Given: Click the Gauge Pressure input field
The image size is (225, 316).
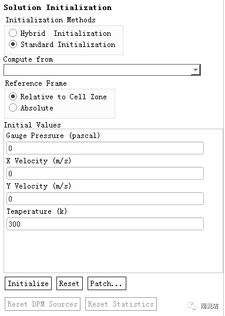Looking at the screenshot, I should (x=105, y=148).
